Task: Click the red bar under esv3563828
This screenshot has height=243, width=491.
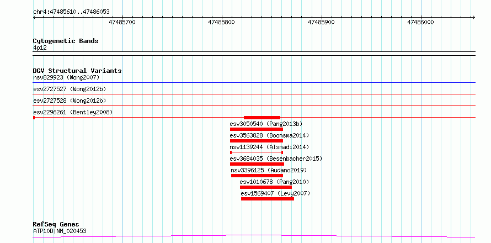Action: click(x=257, y=141)
